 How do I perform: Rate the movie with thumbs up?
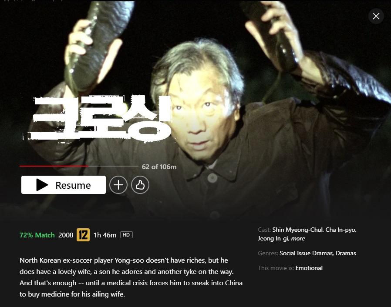pyautogui.click(x=140, y=185)
